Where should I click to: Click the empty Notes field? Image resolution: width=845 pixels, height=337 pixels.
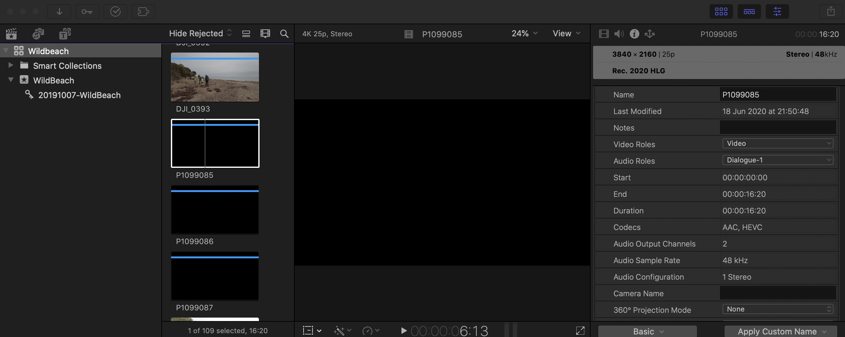point(778,127)
